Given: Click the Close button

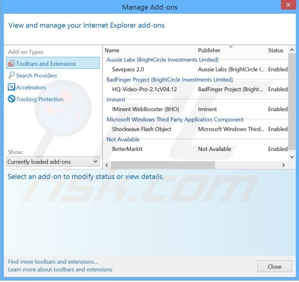Looking at the screenshot, I should (275, 267).
